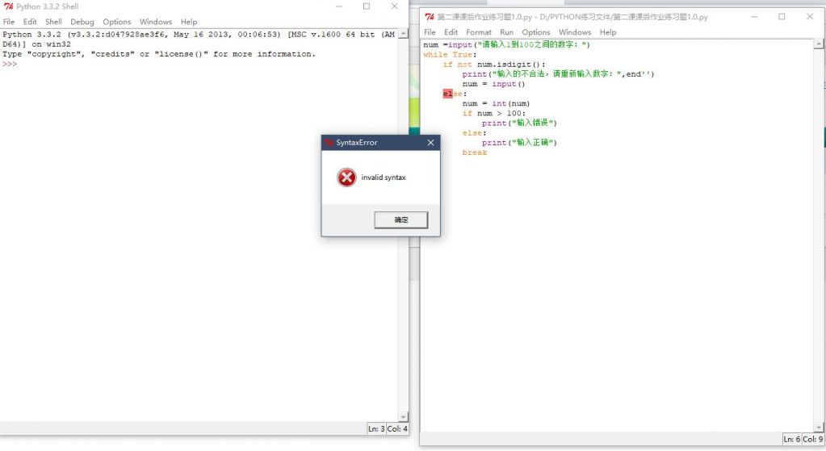Open the Shell menu in Python Shell
This screenshot has width=826, height=451.
click(53, 22)
